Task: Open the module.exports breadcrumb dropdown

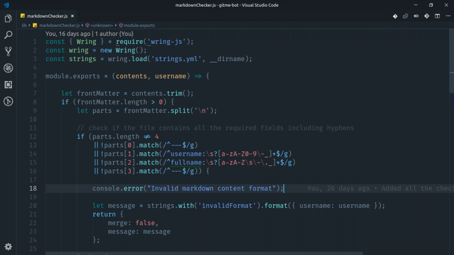Action: 138,25
